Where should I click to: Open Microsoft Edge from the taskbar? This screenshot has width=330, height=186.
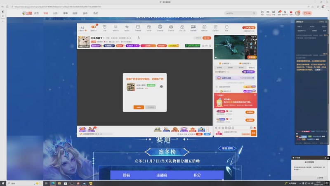pyautogui.click(x=53, y=183)
